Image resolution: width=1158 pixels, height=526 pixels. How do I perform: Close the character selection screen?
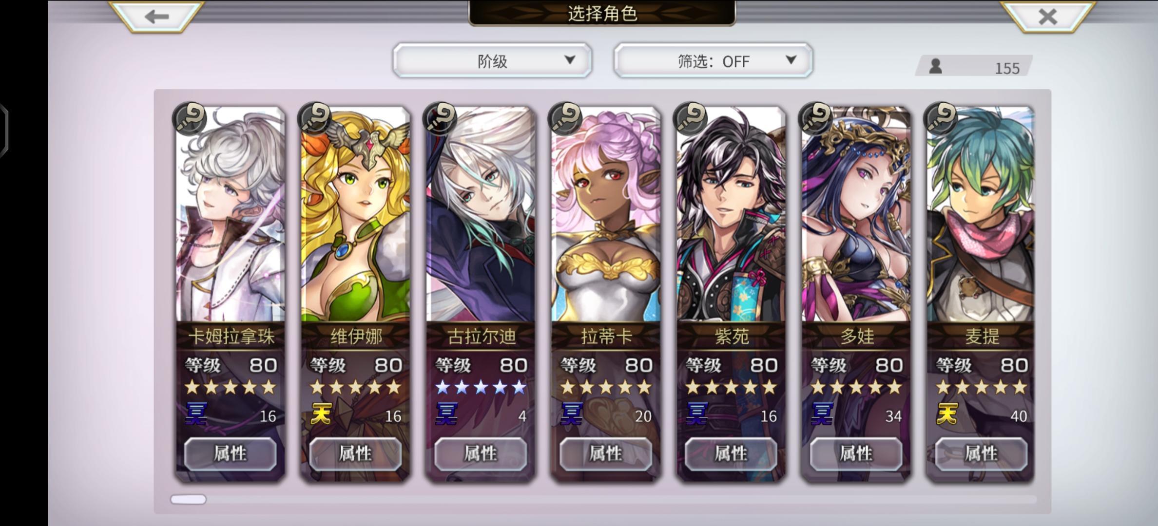coord(1047,16)
